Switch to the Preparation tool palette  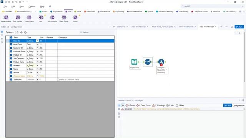[57, 11]
